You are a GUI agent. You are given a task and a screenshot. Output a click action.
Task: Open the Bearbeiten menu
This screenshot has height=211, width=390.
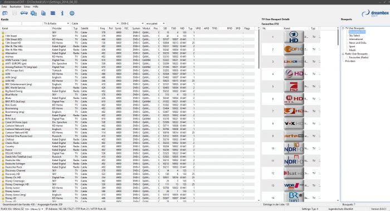tap(16, 7)
